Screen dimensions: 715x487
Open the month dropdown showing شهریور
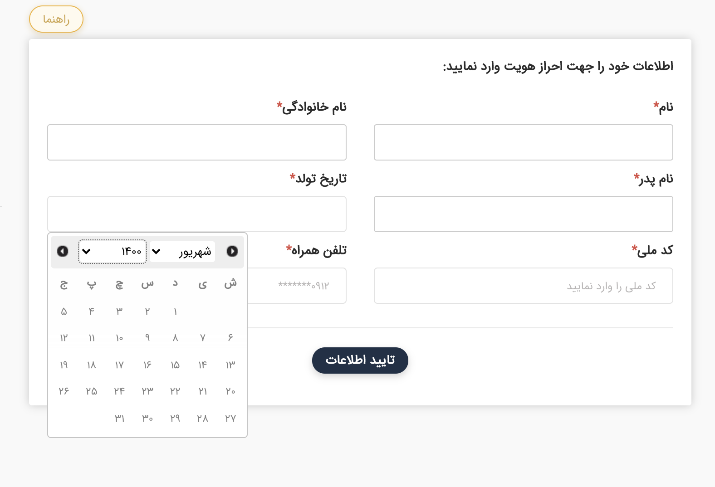[182, 251]
